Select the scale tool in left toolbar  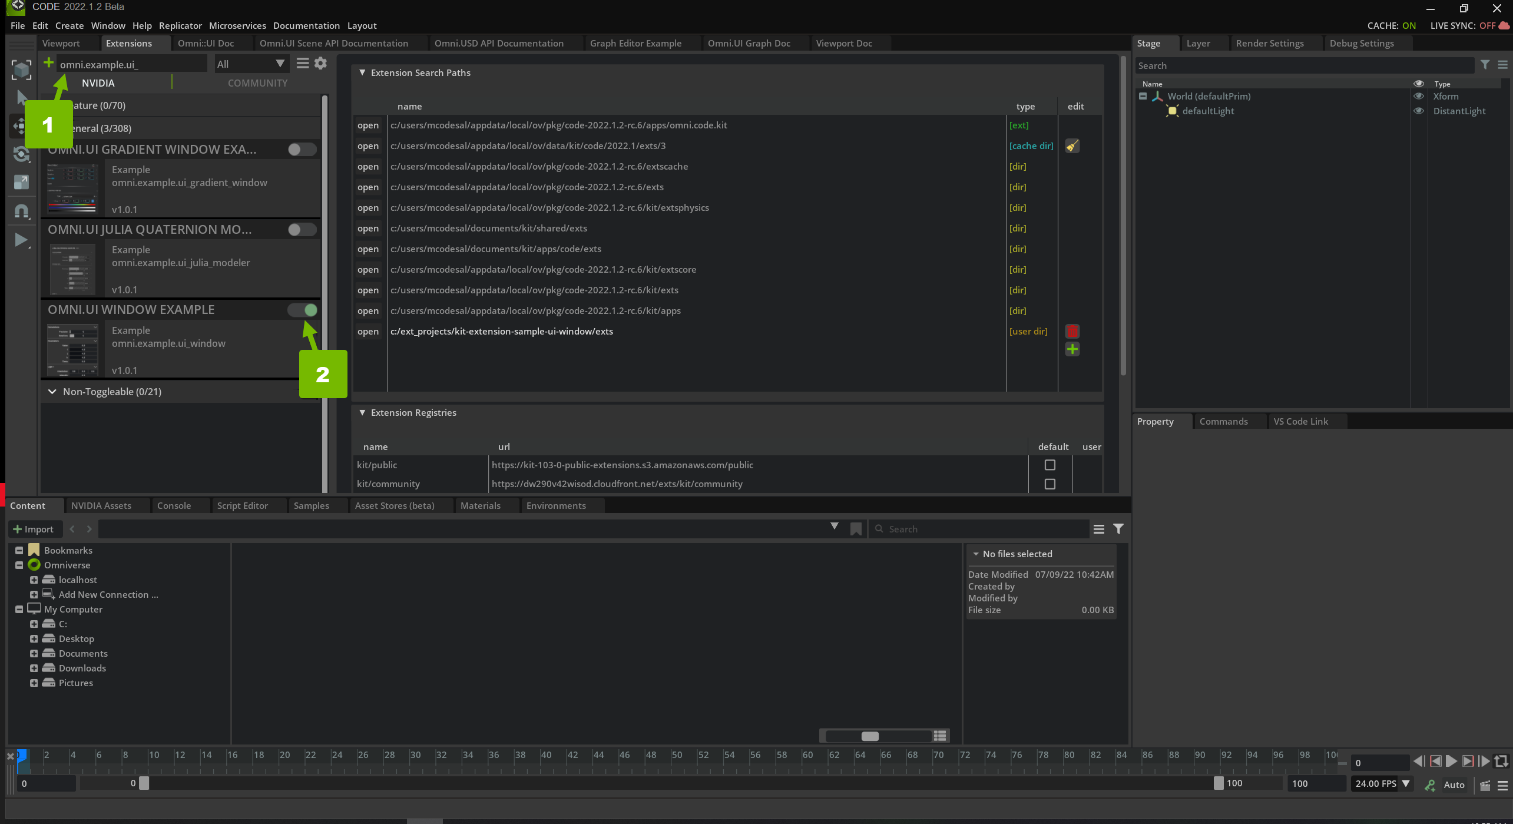(21, 182)
